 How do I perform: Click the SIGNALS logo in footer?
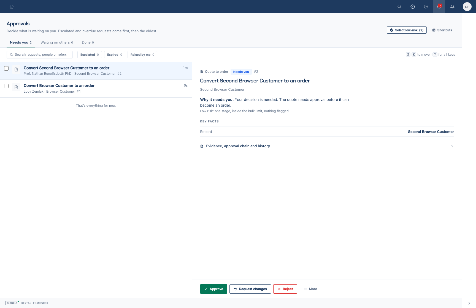pos(12,303)
